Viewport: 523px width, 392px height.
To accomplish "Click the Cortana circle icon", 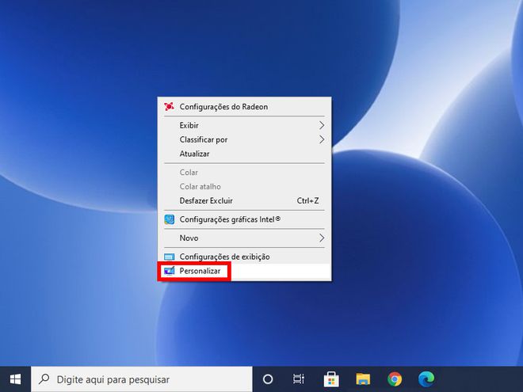I will [x=268, y=379].
